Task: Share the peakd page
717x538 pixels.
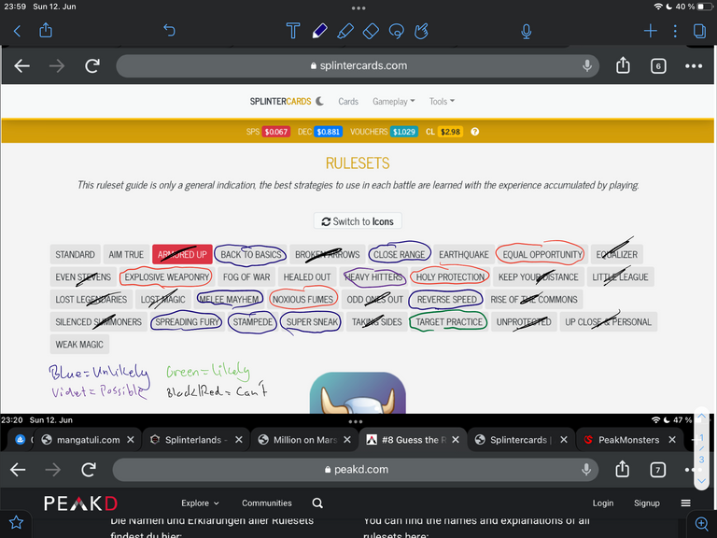Action: tap(622, 469)
